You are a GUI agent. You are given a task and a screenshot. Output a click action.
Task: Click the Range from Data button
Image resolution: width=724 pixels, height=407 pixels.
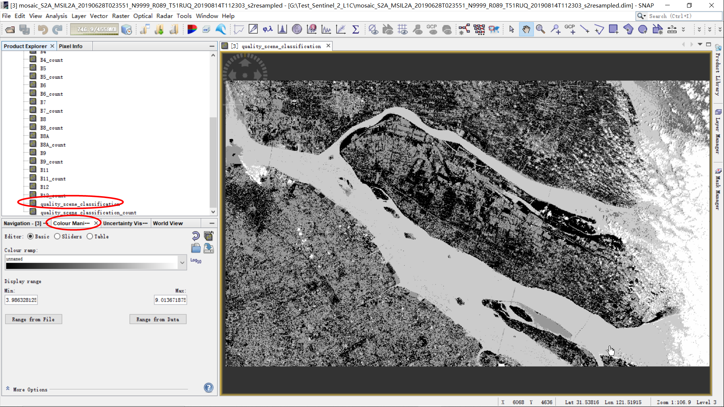[x=158, y=319]
